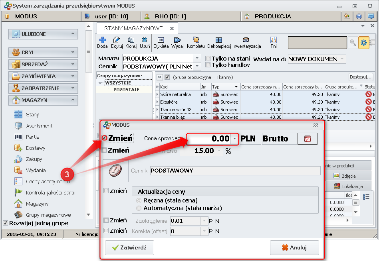
Task: Click the Edytuj pencil icon
Action: coord(117,40)
